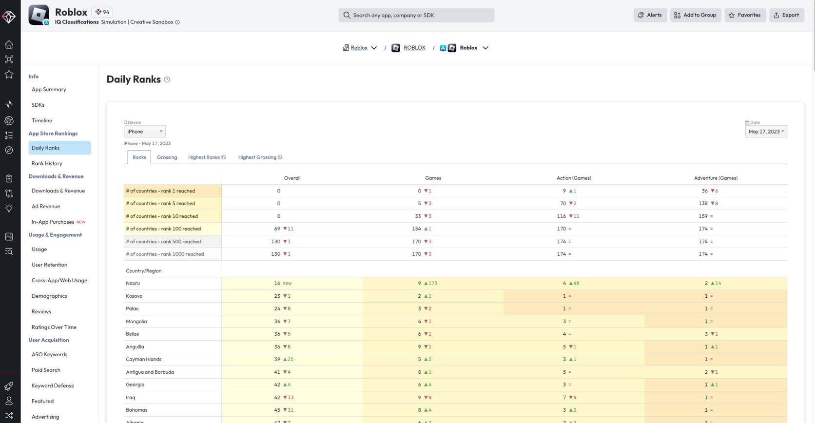The width and height of the screenshot is (815, 423).
Task: Follow the ROBLOX breadcrumb link
Action: pos(414,48)
